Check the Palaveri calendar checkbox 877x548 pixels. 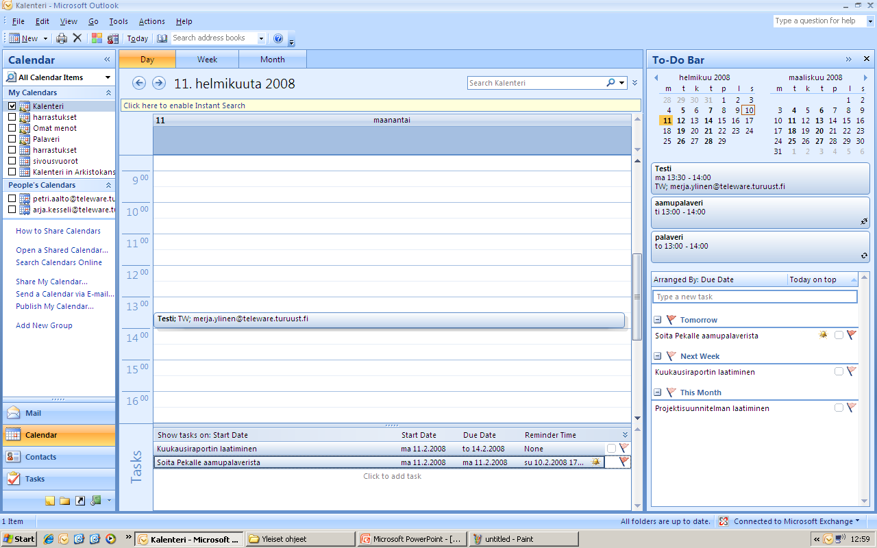tap(12, 139)
